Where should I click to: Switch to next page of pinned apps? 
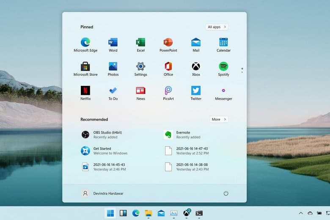[x=242, y=72]
